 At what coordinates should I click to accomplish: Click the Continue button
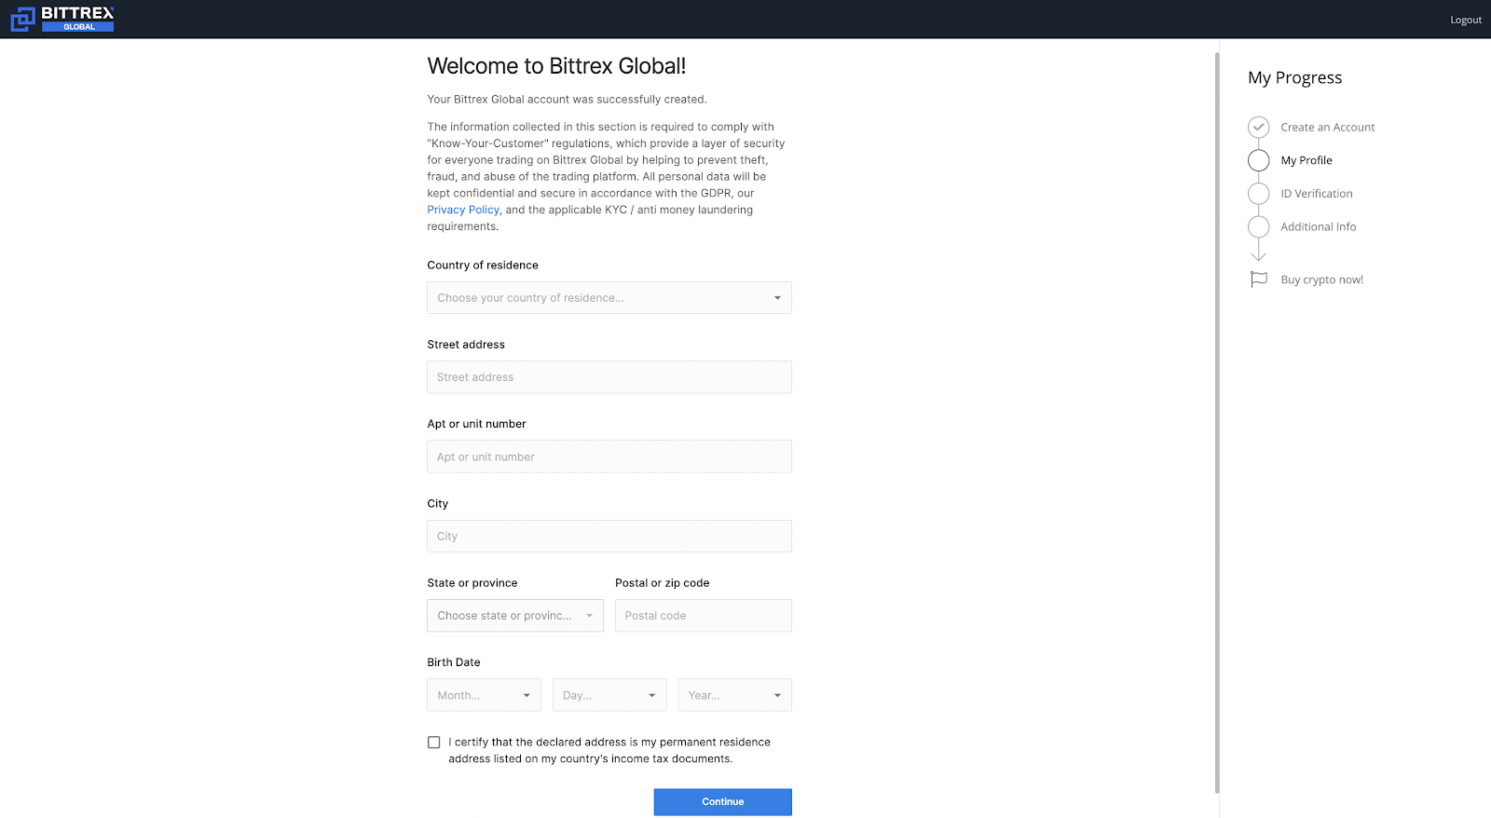click(723, 802)
